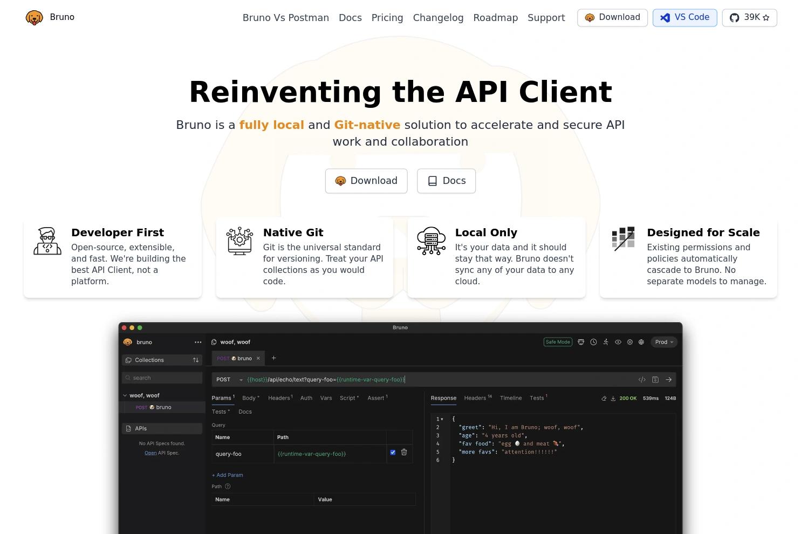Image resolution: width=801 pixels, height=534 pixels.
Task: Click the generate code icon in URL bar
Action: coord(642,380)
